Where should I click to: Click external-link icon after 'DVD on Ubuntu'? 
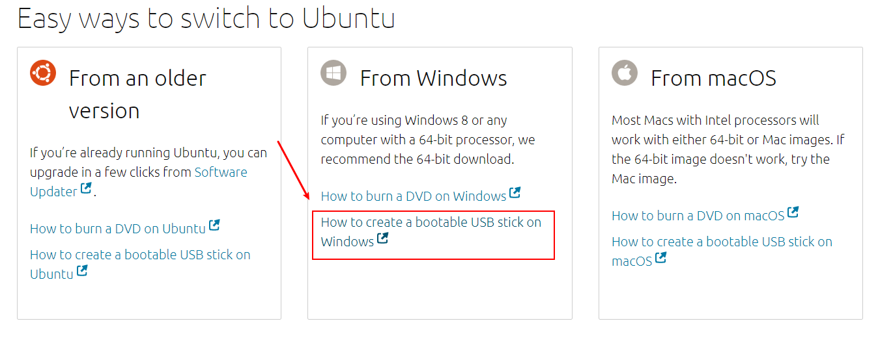pyautogui.click(x=214, y=226)
